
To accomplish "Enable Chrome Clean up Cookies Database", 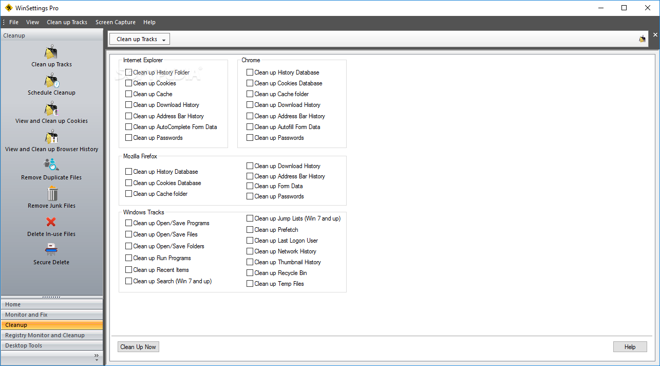I will click(250, 83).
